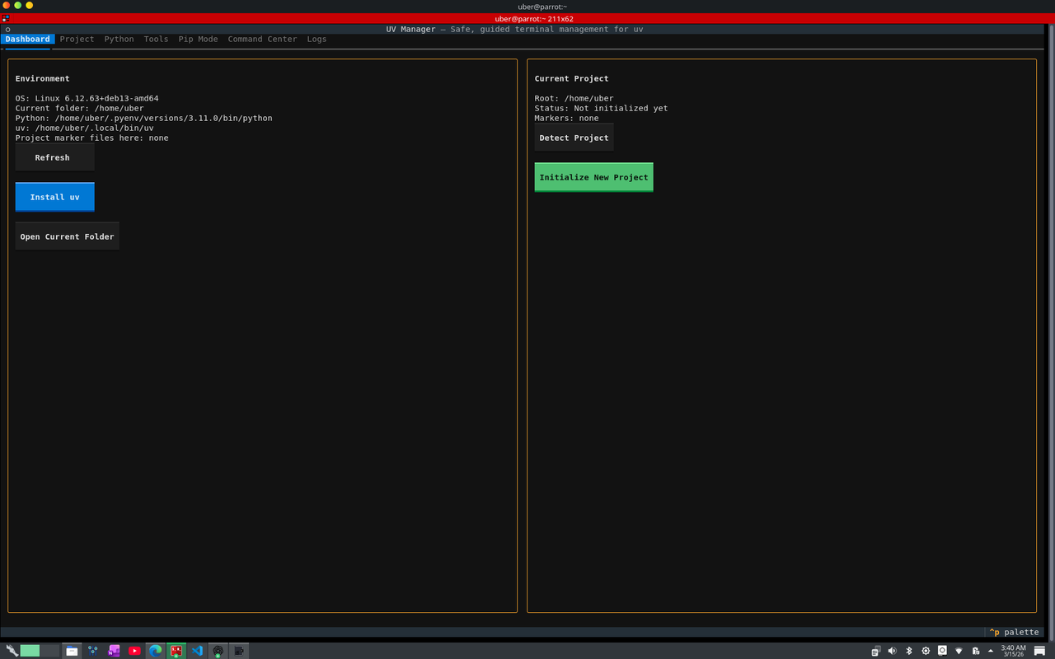This screenshot has height=659, width=1055.
Task: Launch OneNote from the taskbar
Action: 114,651
